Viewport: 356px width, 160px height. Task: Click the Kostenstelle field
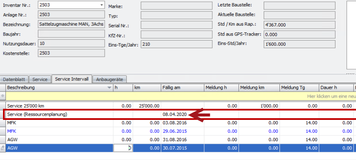pos(71,53)
